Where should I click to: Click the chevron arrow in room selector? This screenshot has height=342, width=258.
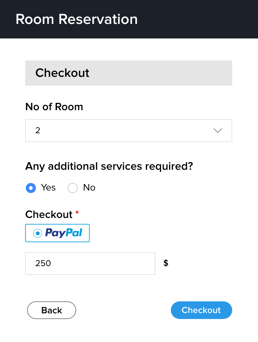tap(218, 131)
